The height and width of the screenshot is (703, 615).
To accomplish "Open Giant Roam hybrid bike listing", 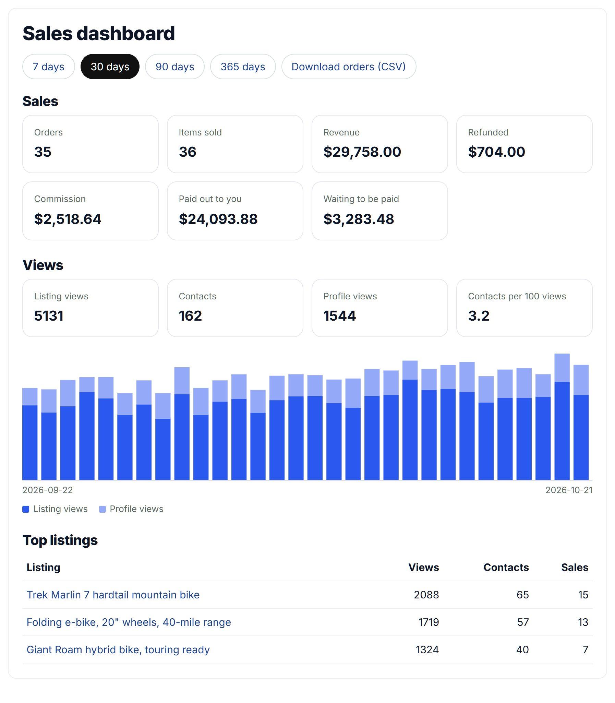I will coord(118,650).
